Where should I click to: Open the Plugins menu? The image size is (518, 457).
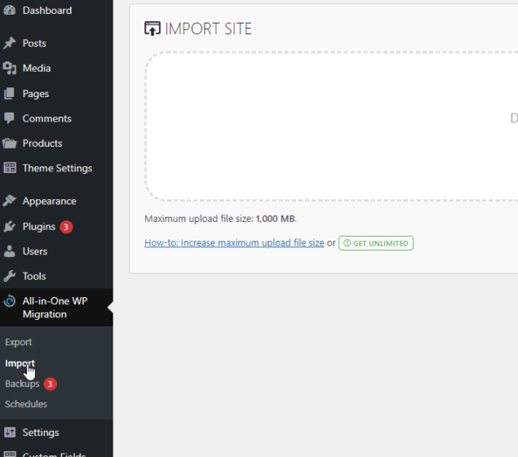[38, 227]
